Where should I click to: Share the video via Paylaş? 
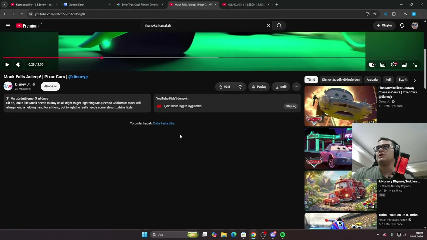259,87
